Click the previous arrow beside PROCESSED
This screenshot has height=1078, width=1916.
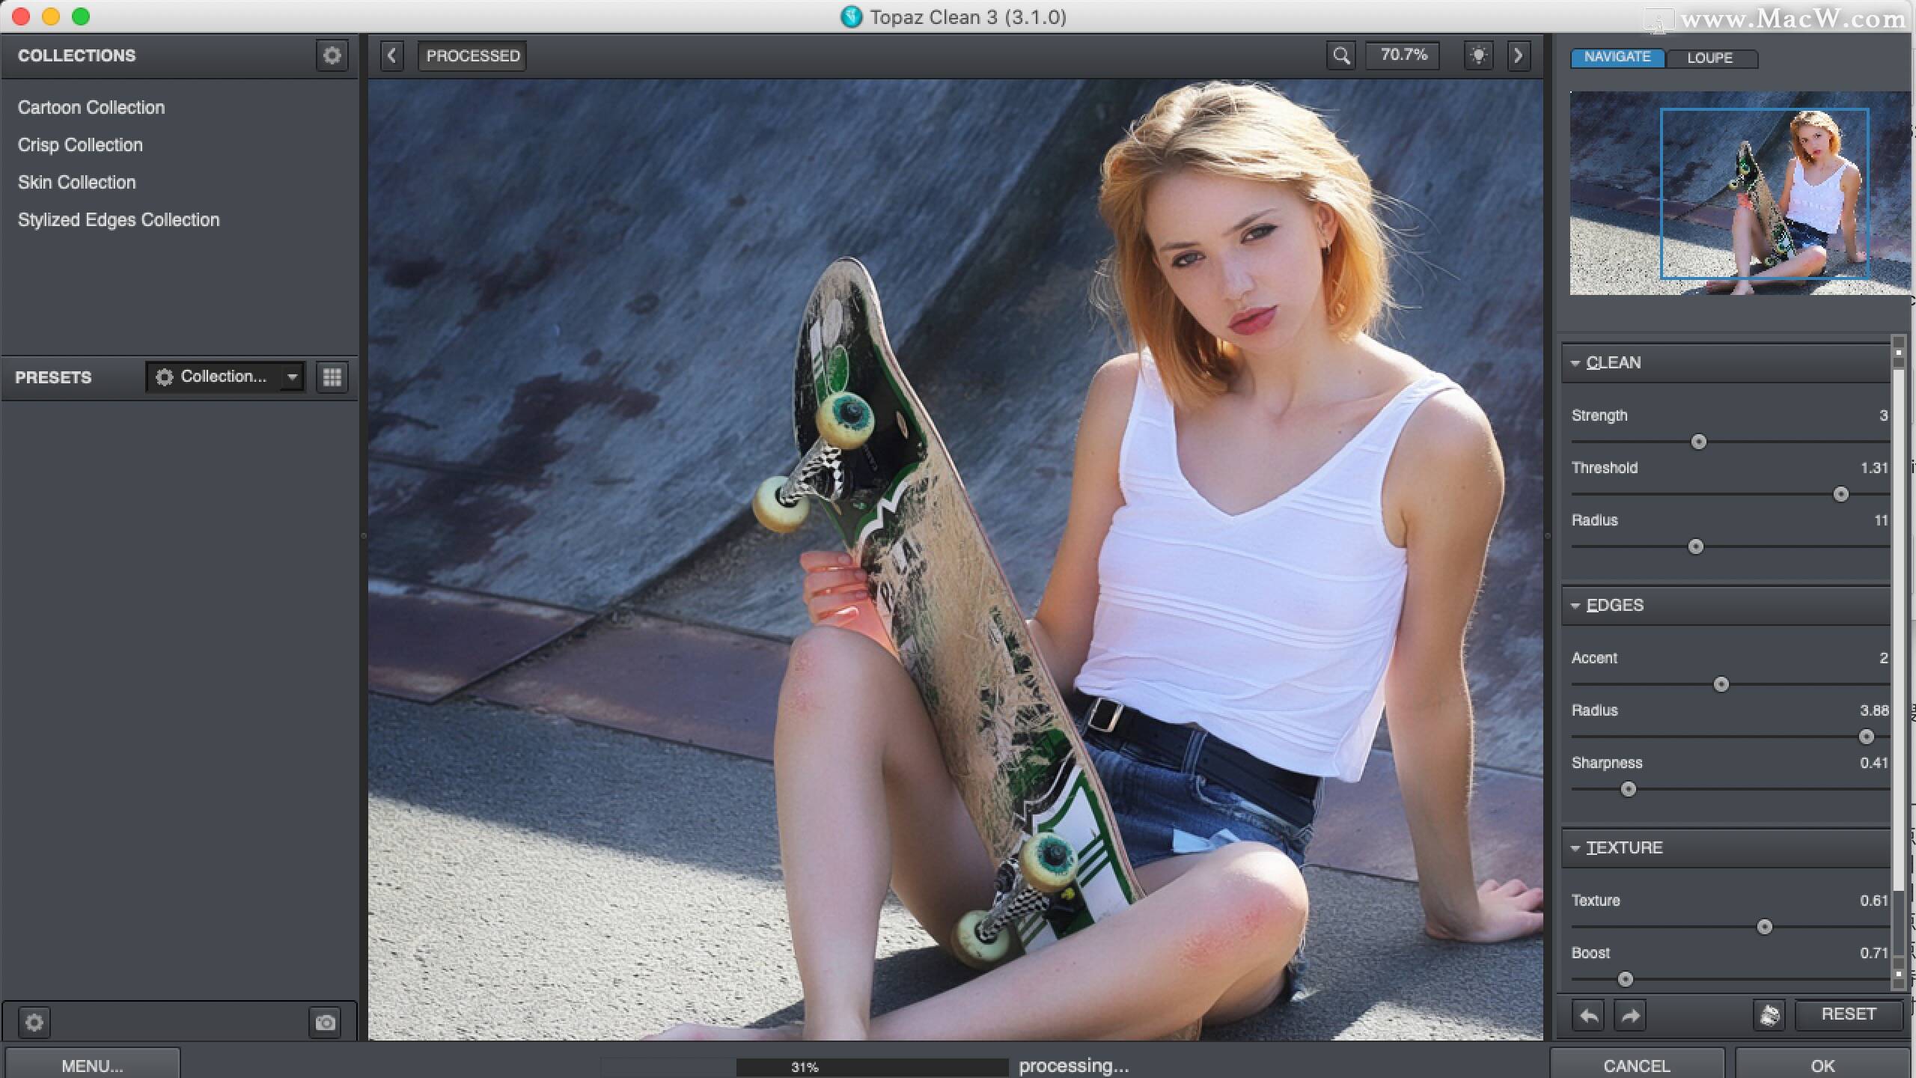[391, 55]
